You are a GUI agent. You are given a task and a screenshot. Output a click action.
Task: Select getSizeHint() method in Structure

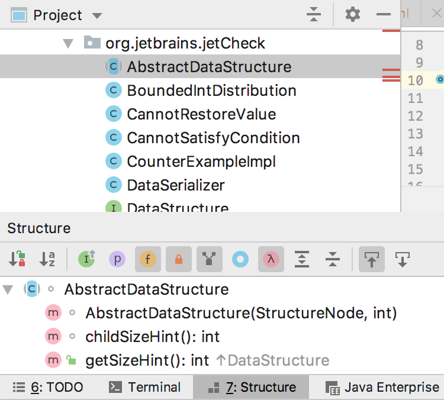coord(147,360)
